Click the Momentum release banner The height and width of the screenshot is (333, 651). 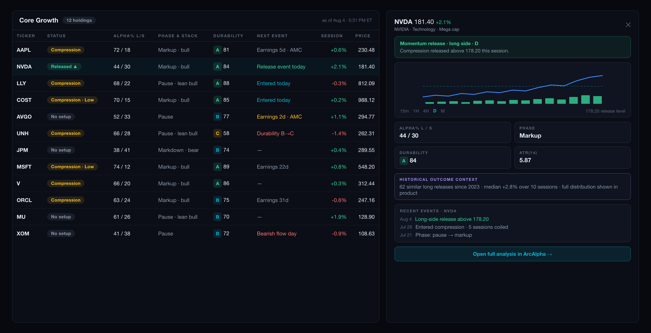click(512, 47)
